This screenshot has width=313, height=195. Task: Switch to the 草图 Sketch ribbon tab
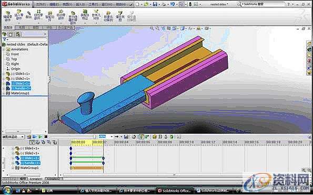tap(36, 28)
